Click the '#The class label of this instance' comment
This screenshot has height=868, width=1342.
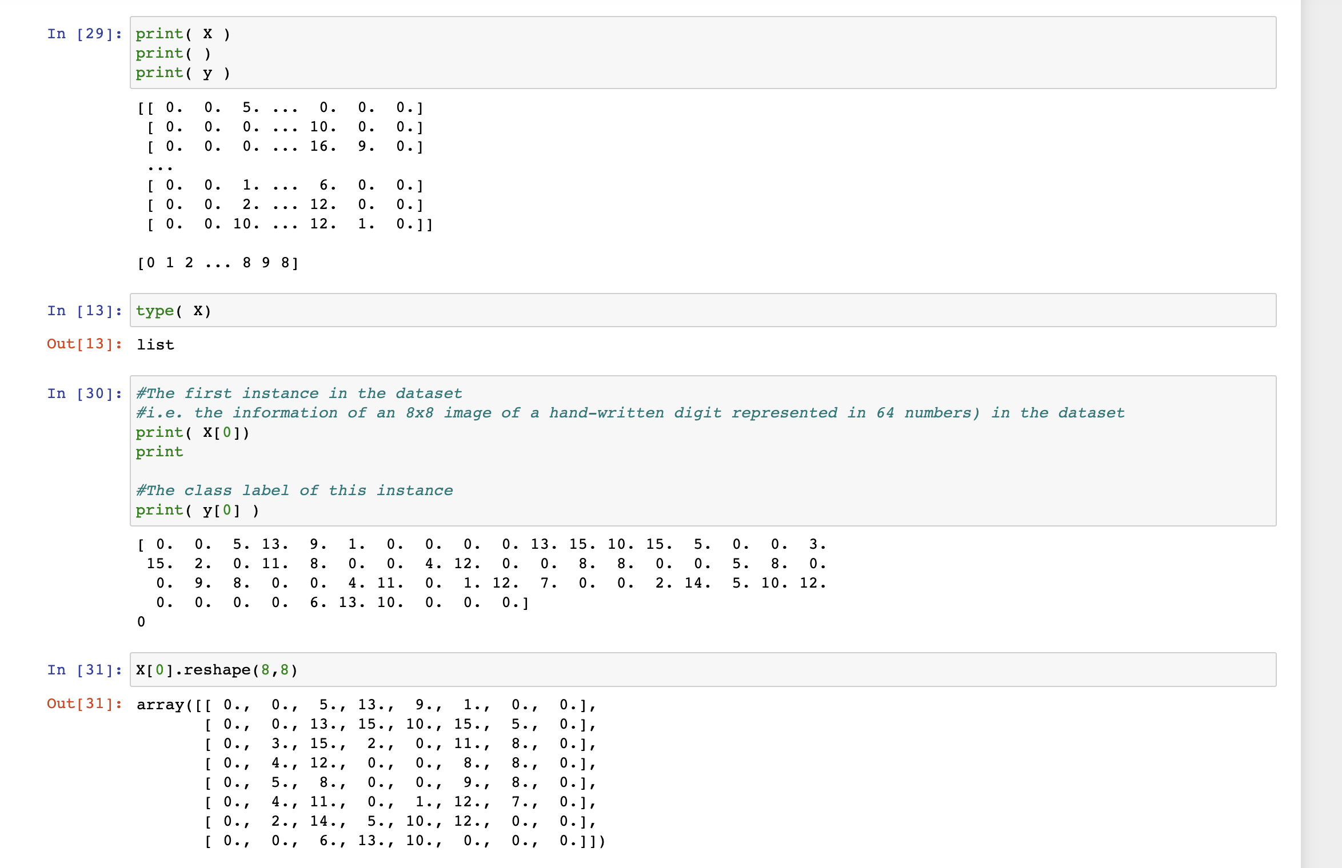point(294,491)
